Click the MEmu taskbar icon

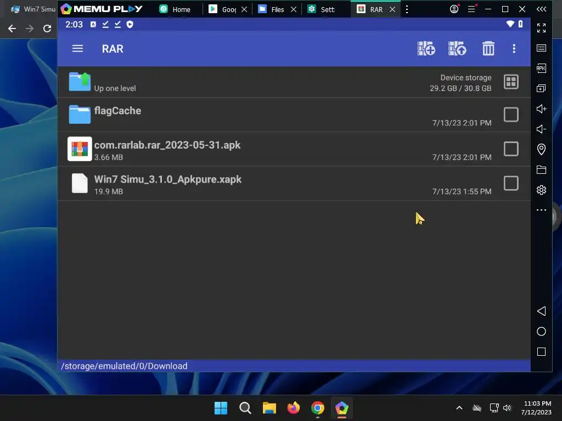(x=341, y=408)
